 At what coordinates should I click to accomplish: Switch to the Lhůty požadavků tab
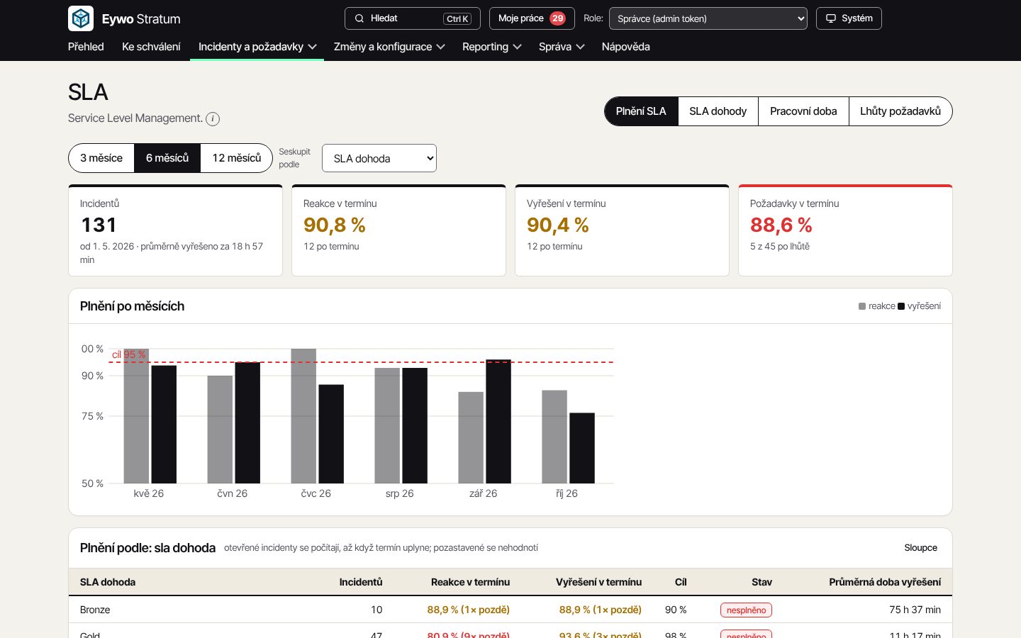point(900,111)
